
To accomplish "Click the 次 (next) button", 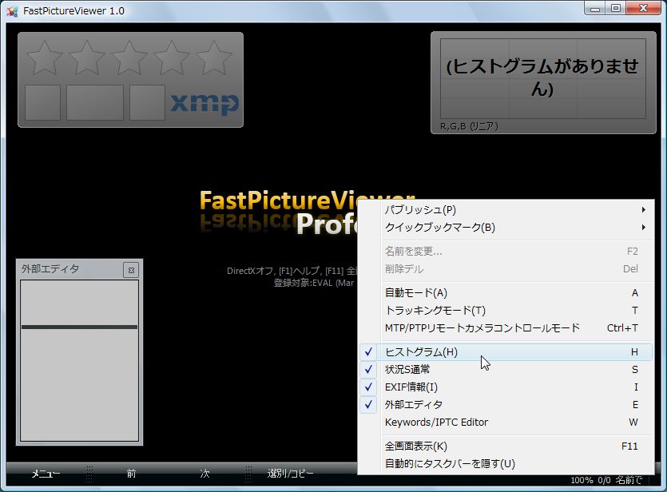I will tap(204, 474).
